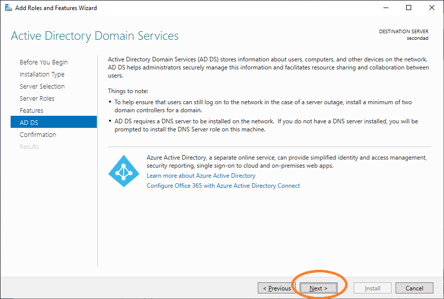Switch to the Server Selection page
The image size is (444, 299).
pos(42,87)
